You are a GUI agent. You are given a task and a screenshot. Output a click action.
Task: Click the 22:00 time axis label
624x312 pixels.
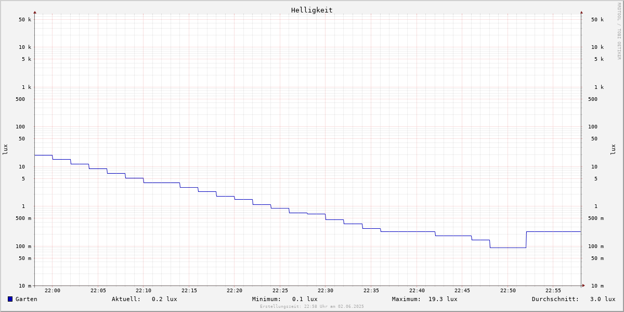click(53, 291)
